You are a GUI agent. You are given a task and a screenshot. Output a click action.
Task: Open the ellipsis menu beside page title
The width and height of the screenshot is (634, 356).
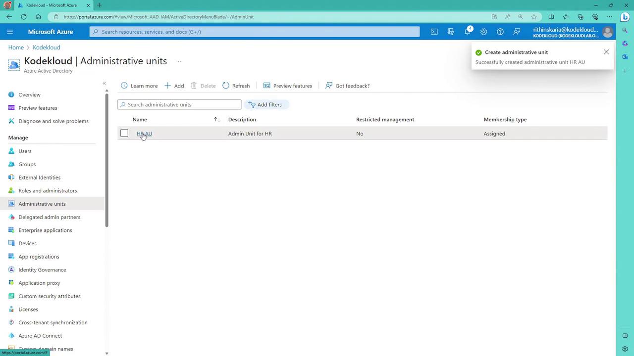tap(180, 61)
